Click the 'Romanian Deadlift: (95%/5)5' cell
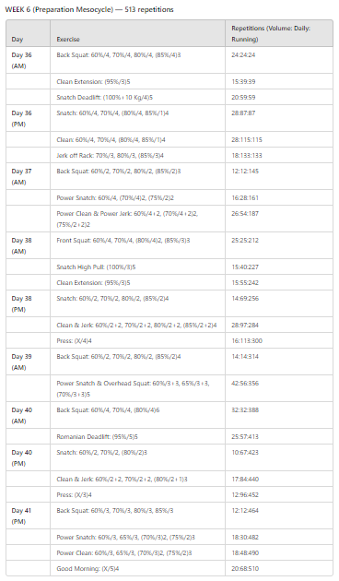339x581 pixels. [137, 436]
